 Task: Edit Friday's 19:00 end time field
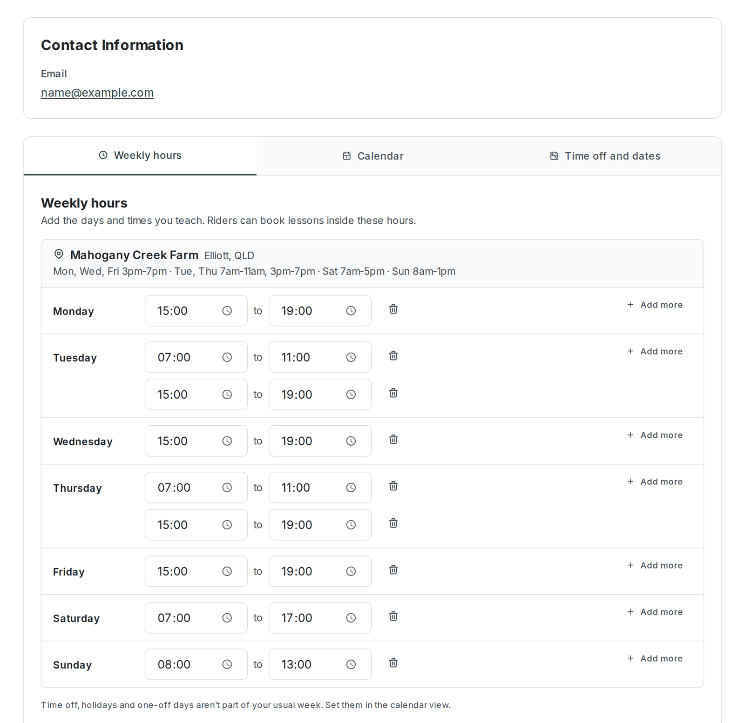320,571
